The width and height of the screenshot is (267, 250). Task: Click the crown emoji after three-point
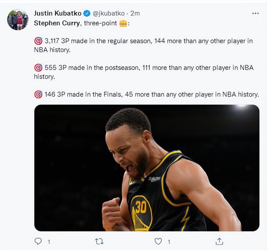(123, 23)
